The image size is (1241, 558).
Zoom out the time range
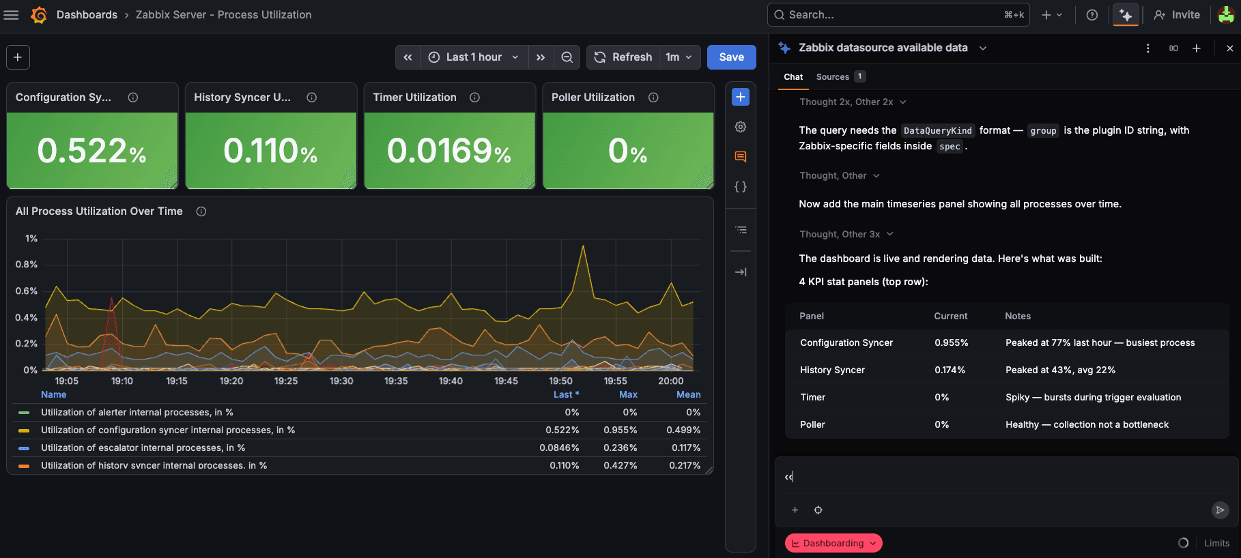567,57
